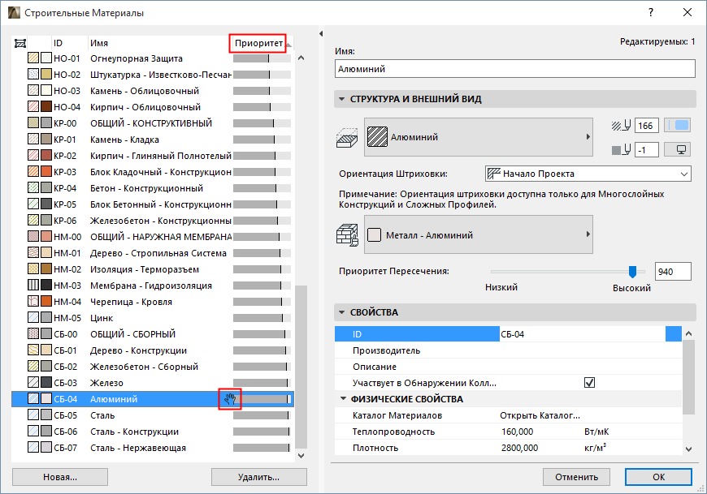
Task: Click the Имя field containing Алюминий
Action: [x=515, y=69]
